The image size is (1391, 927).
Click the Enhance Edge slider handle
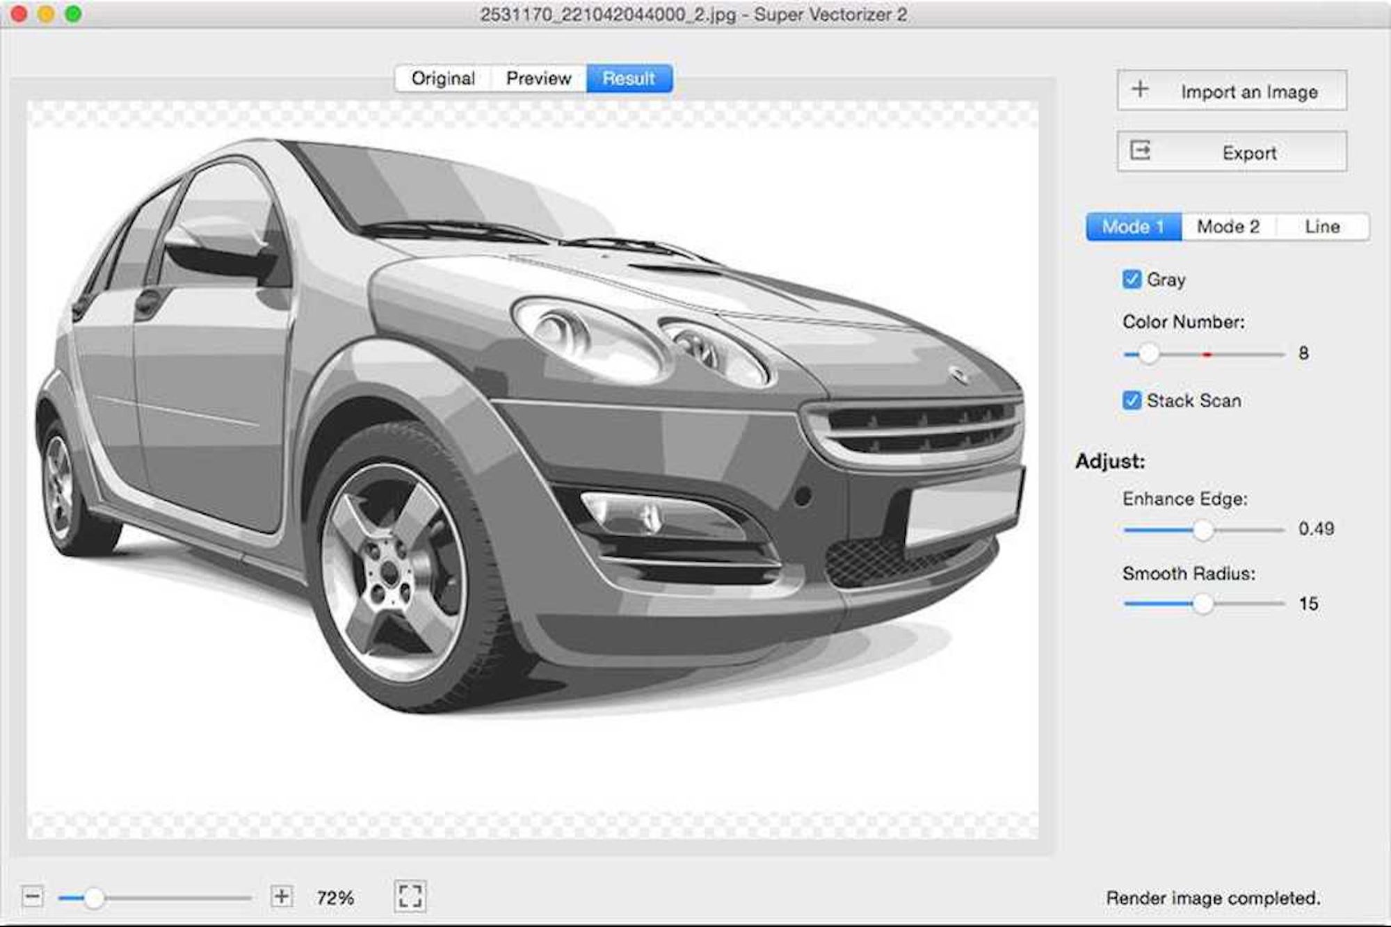[1205, 530]
